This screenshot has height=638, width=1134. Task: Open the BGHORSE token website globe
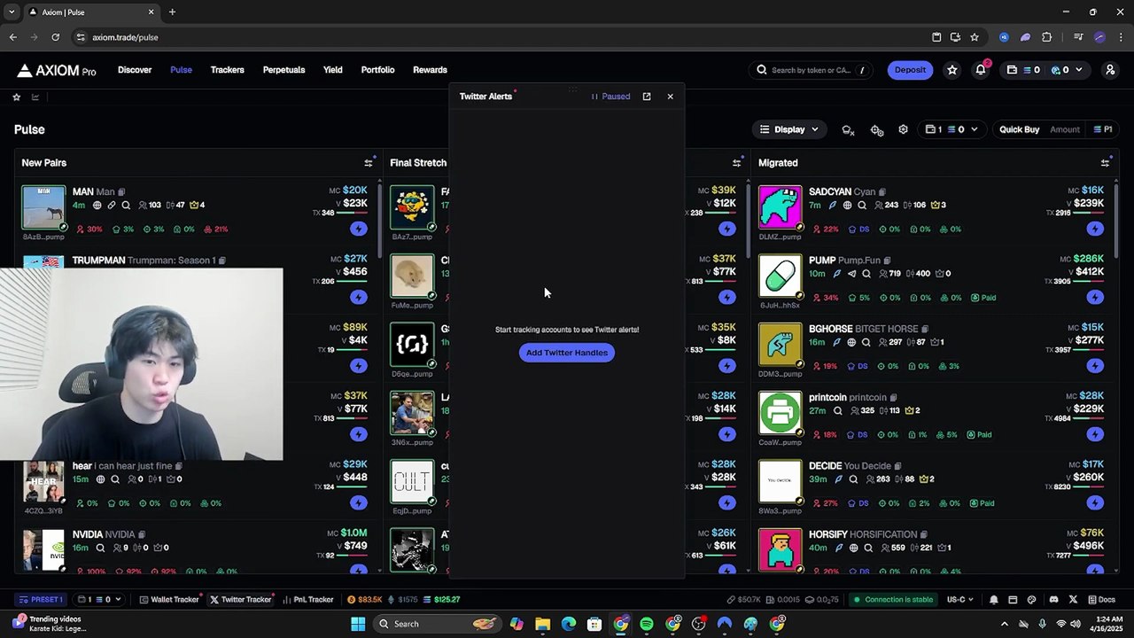point(851,342)
